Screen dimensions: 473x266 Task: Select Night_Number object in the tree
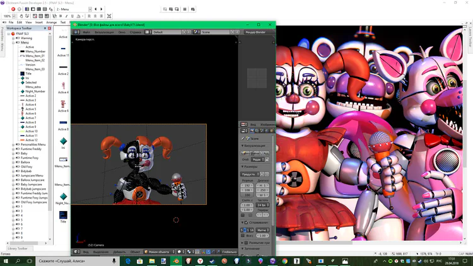tap(35, 91)
